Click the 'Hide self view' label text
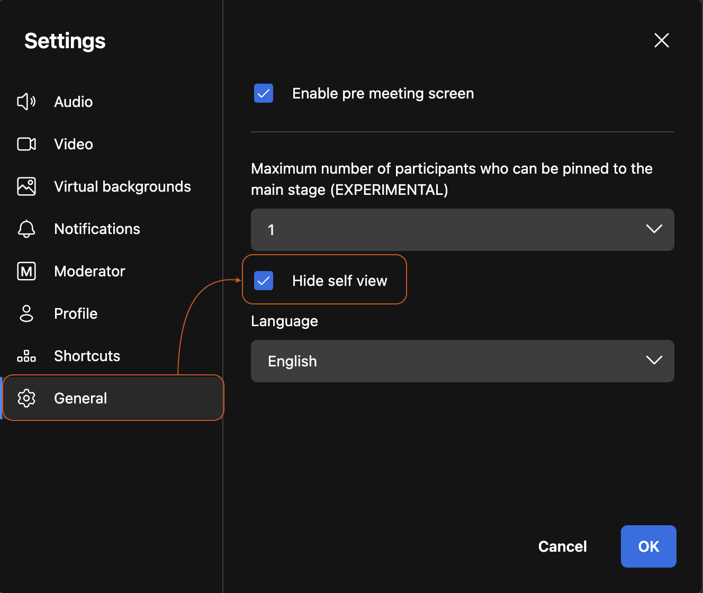The height and width of the screenshot is (593, 703). click(x=340, y=281)
